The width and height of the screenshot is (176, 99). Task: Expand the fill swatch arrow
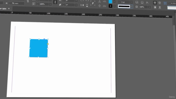pyautogui.click(x=114, y=2)
